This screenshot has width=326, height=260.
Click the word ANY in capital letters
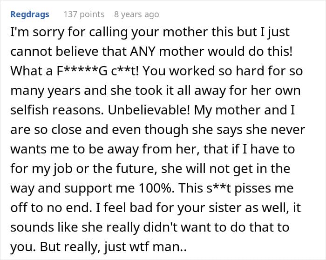coord(143,51)
